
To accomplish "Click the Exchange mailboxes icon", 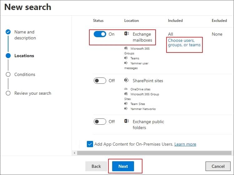I will click(127, 34).
